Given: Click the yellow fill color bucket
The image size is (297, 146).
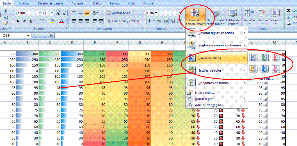Looking at the screenshot, I should 52,21.
